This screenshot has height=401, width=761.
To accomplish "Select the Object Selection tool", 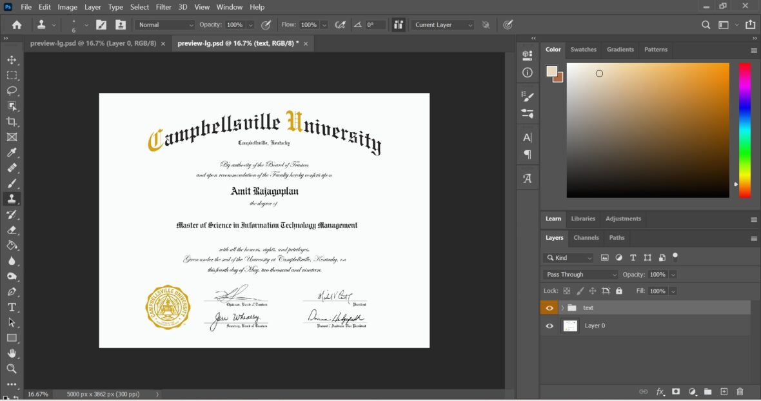I will coord(12,106).
